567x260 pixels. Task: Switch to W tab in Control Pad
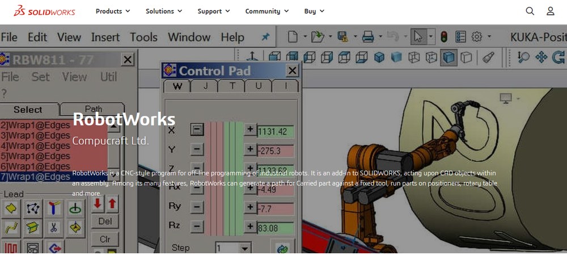coord(177,86)
